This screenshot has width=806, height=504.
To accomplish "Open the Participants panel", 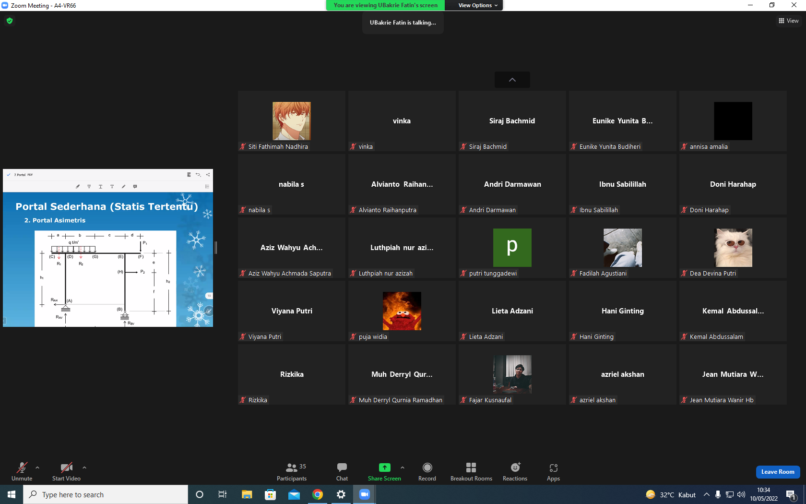I will click(292, 472).
